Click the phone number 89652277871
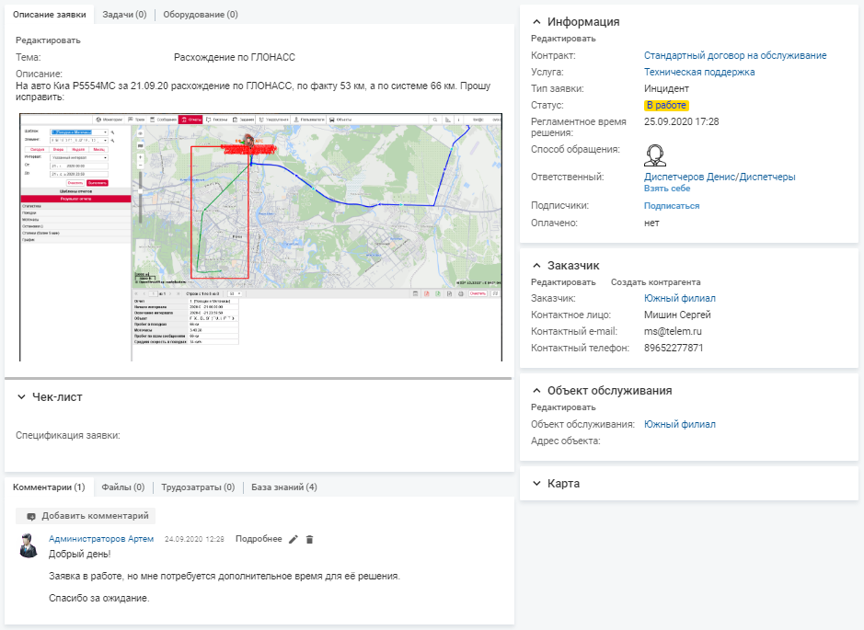864x630 pixels. 674,348
